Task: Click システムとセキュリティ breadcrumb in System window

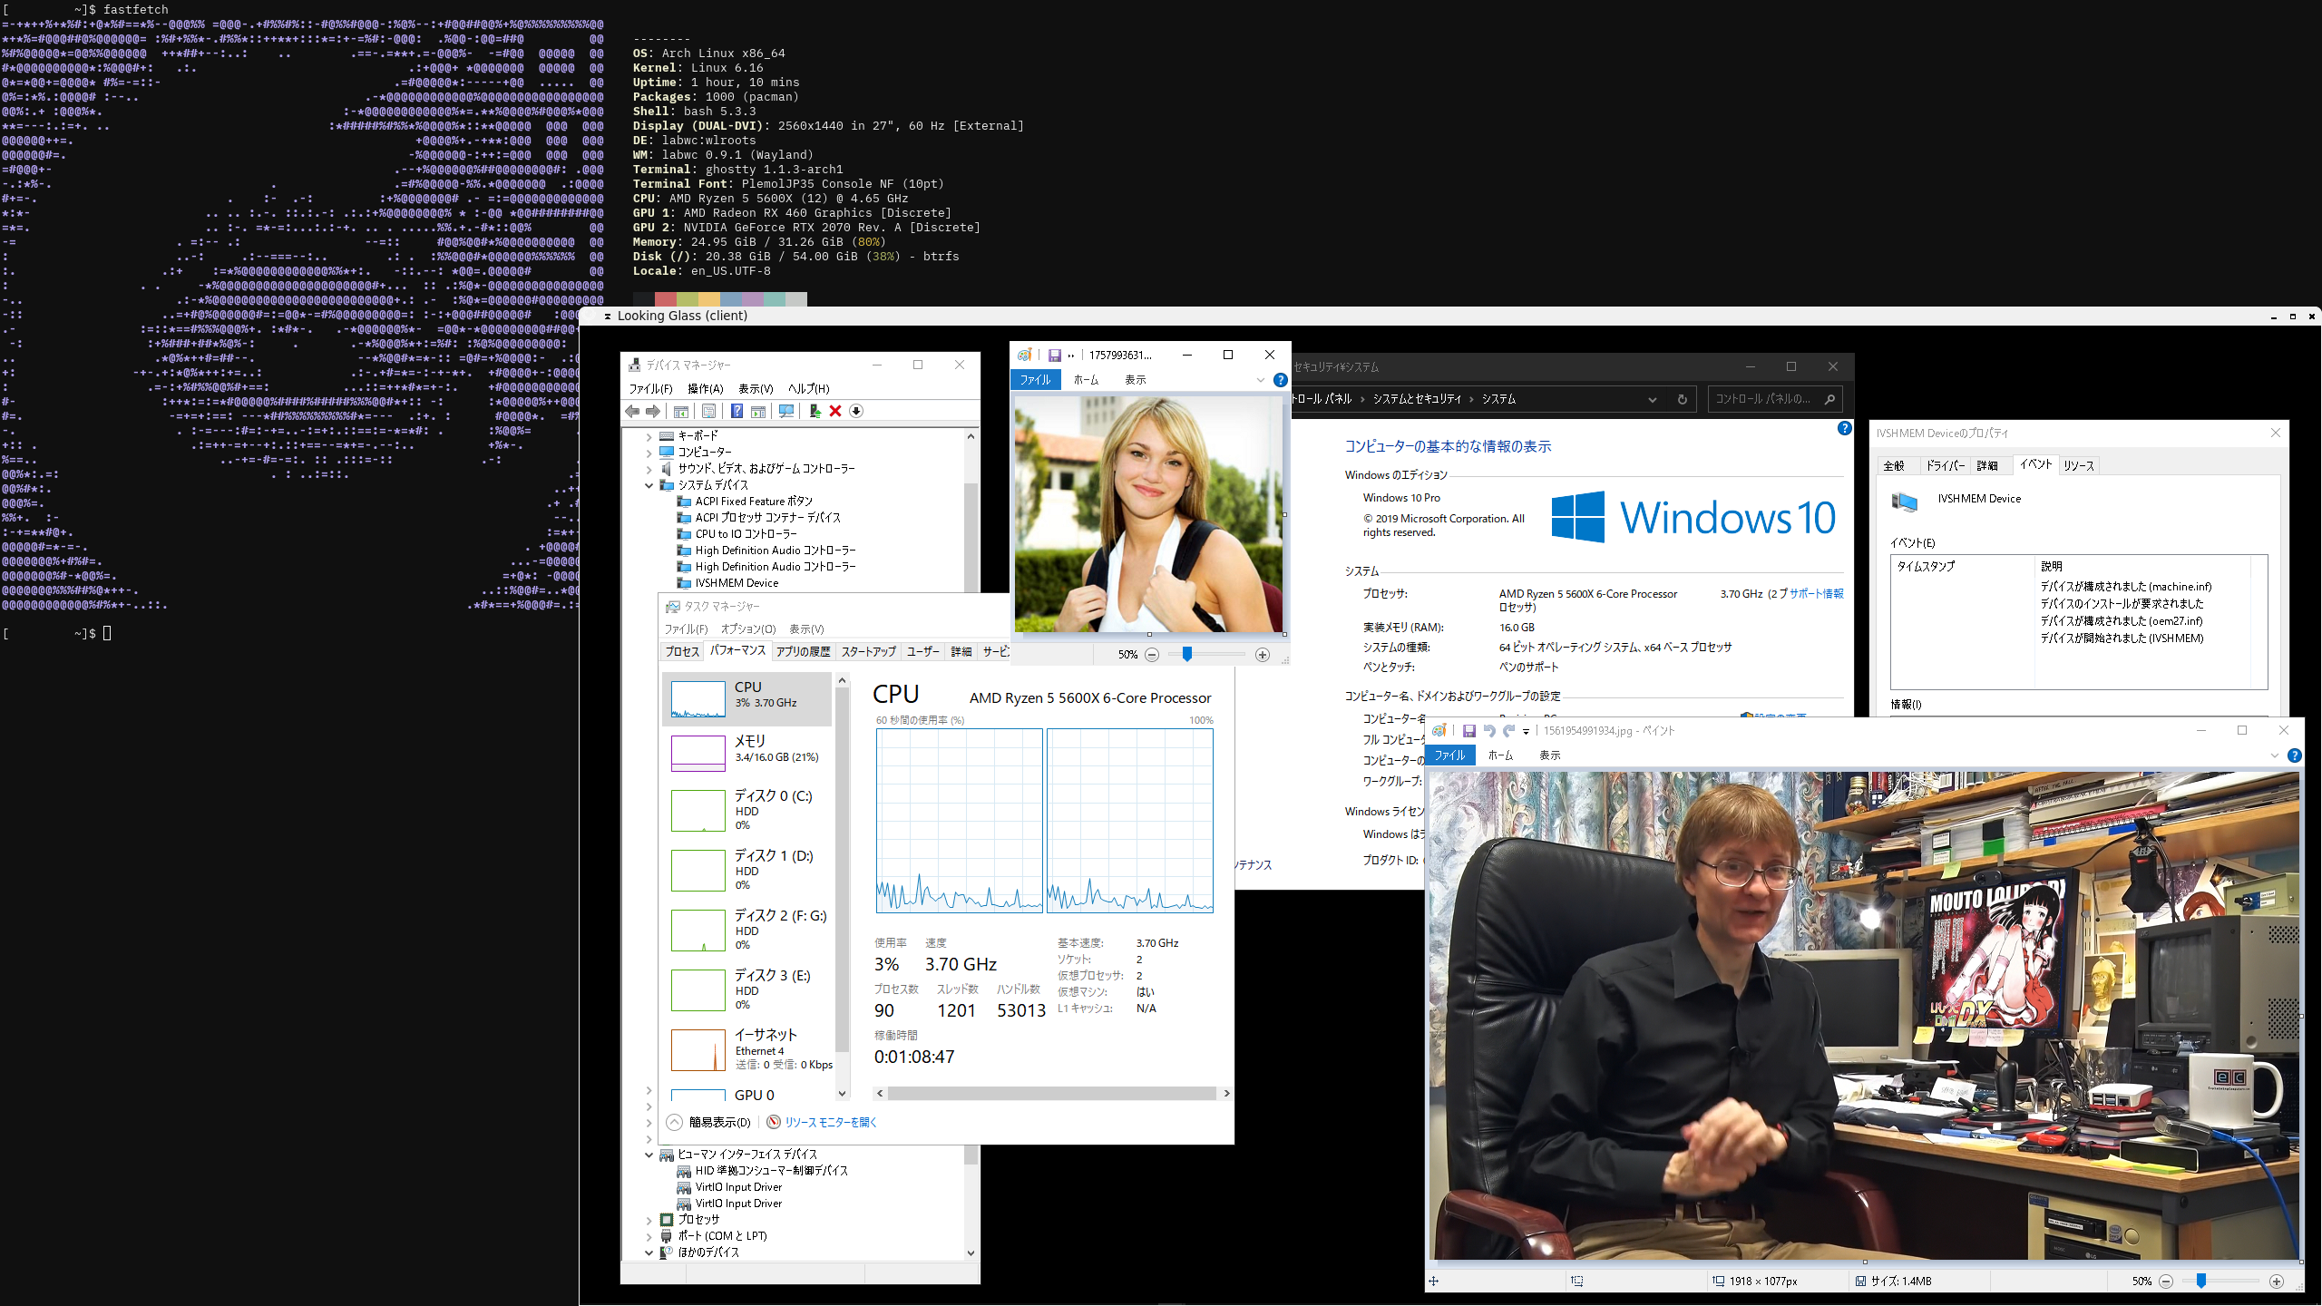Action: tap(1417, 399)
